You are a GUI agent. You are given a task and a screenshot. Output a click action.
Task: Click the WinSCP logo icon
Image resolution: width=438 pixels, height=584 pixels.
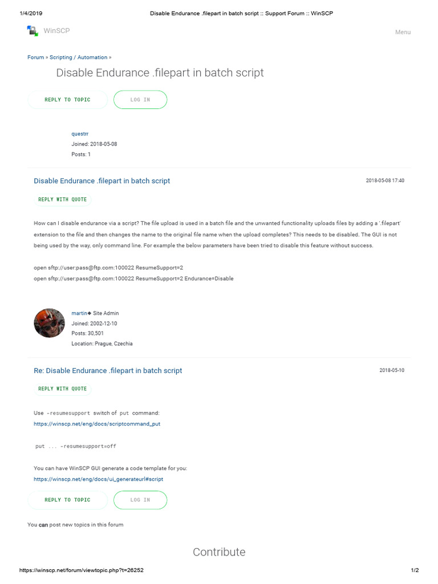pos(33,31)
